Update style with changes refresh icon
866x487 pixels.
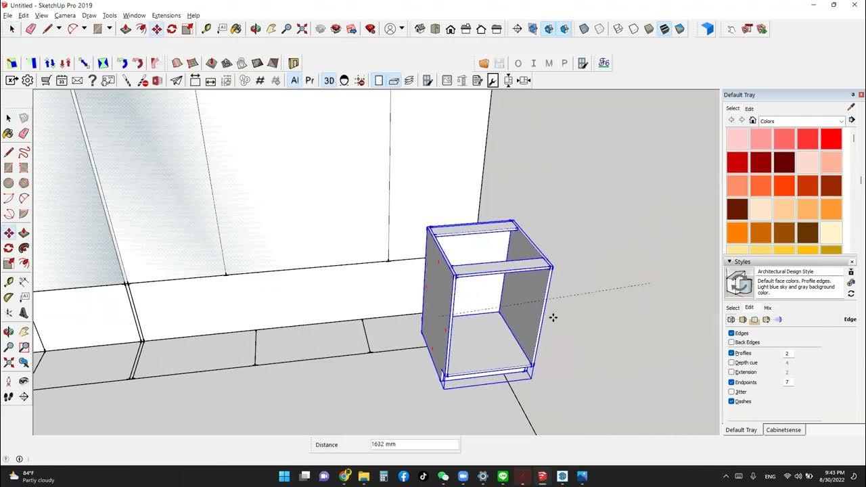851,294
